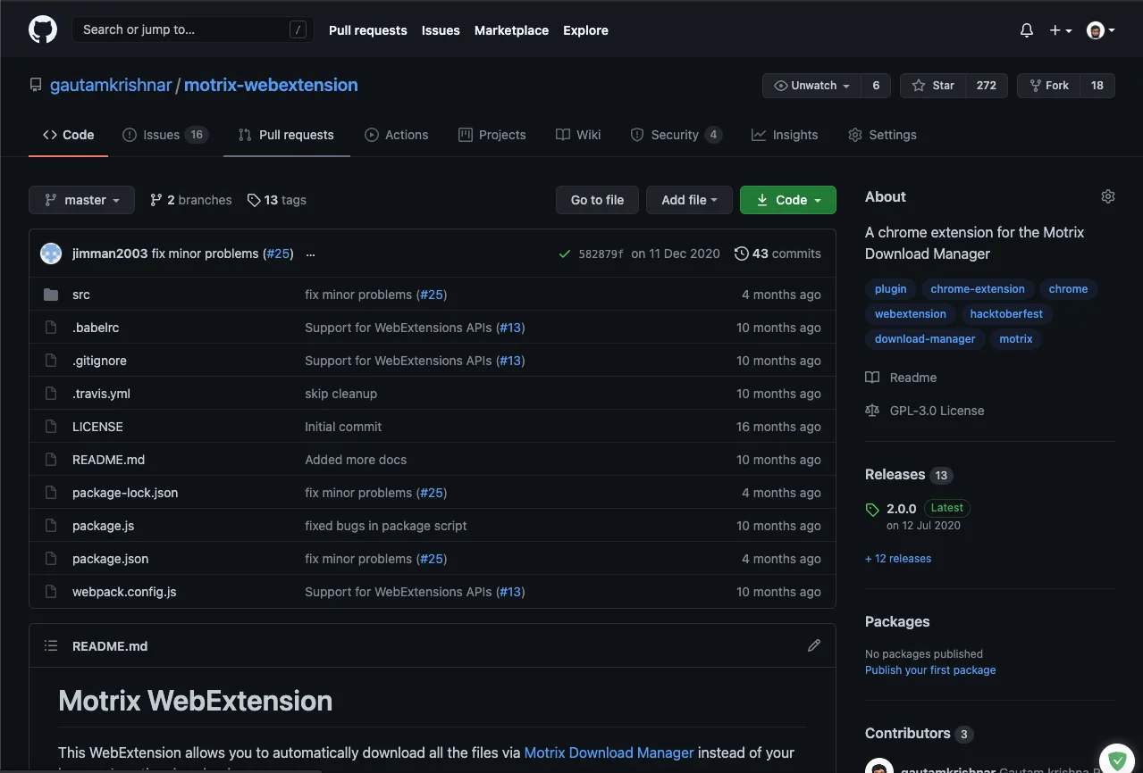Image resolution: width=1143 pixels, height=773 pixels.
Task: Open the notifications bell
Action: click(x=1027, y=30)
